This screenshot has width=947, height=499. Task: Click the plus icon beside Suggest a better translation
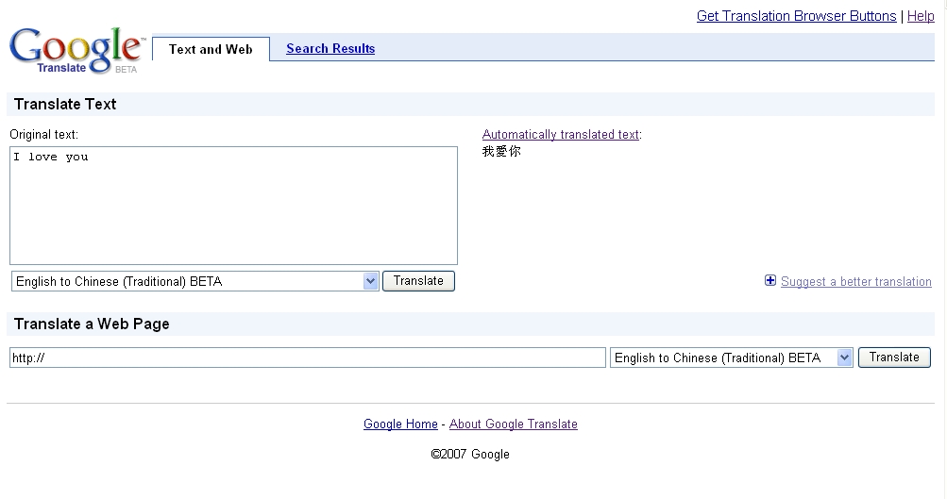click(x=770, y=280)
